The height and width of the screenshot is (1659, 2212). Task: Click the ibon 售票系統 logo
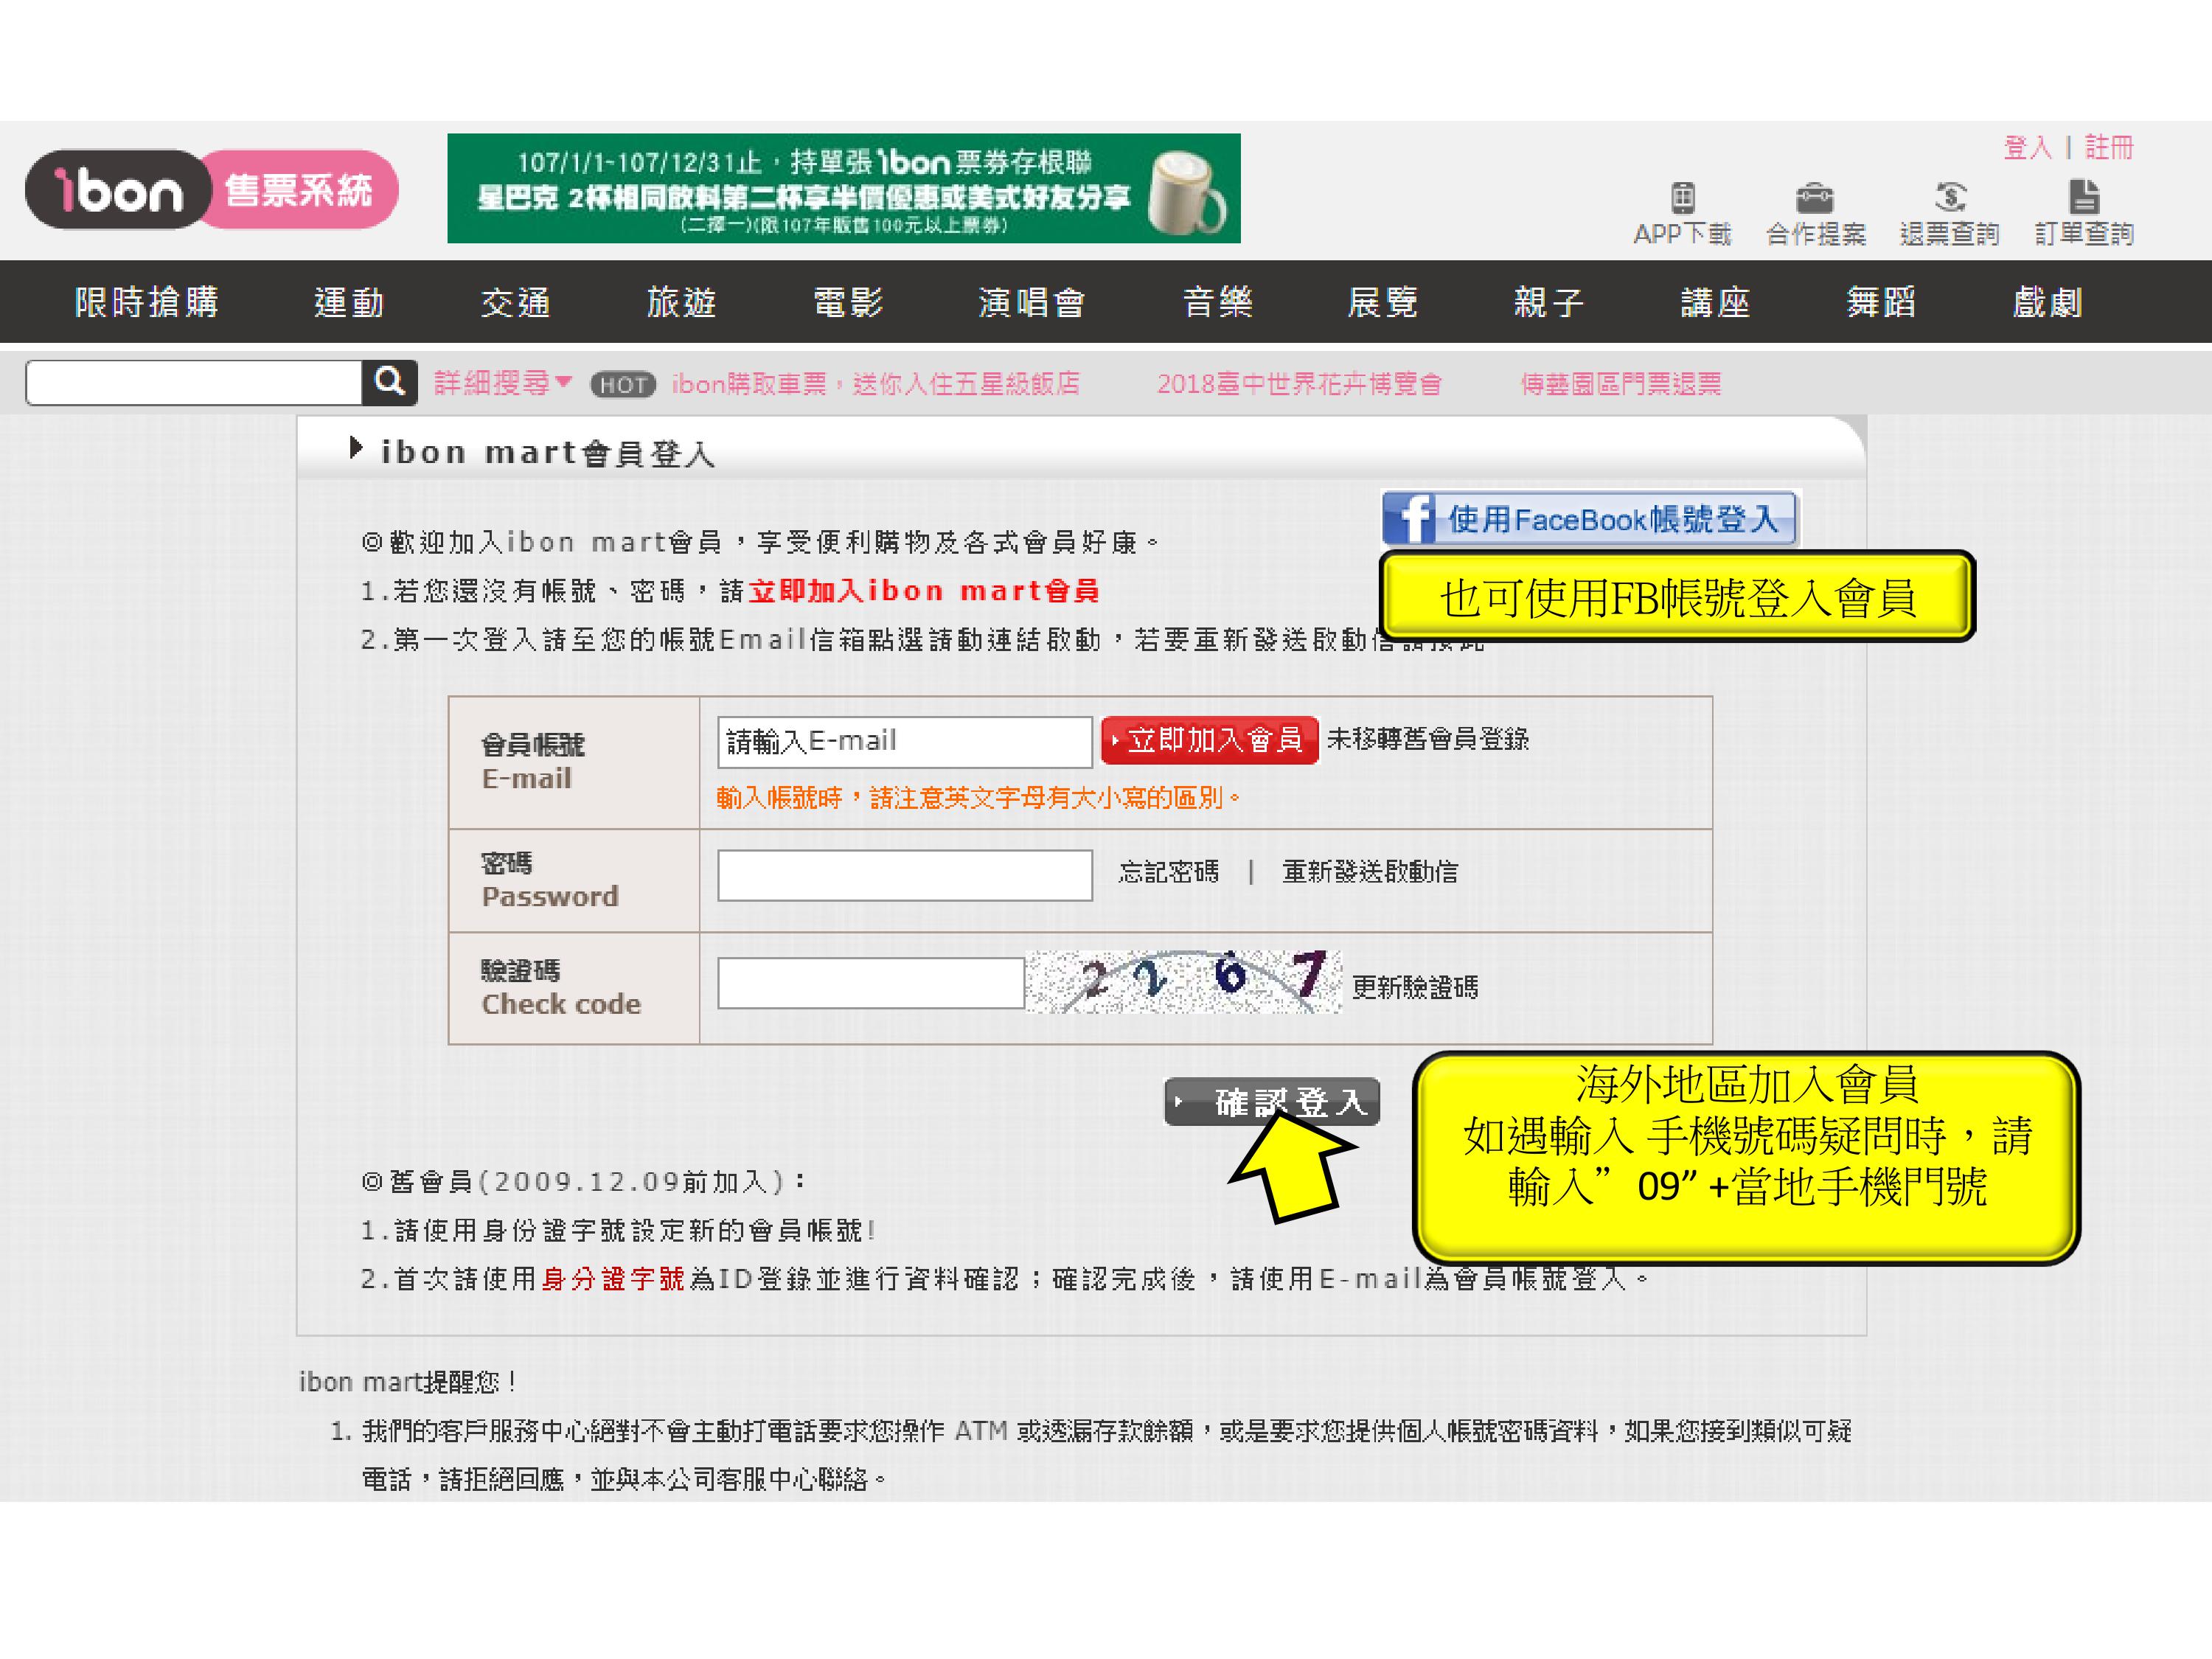(x=211, y=190)
